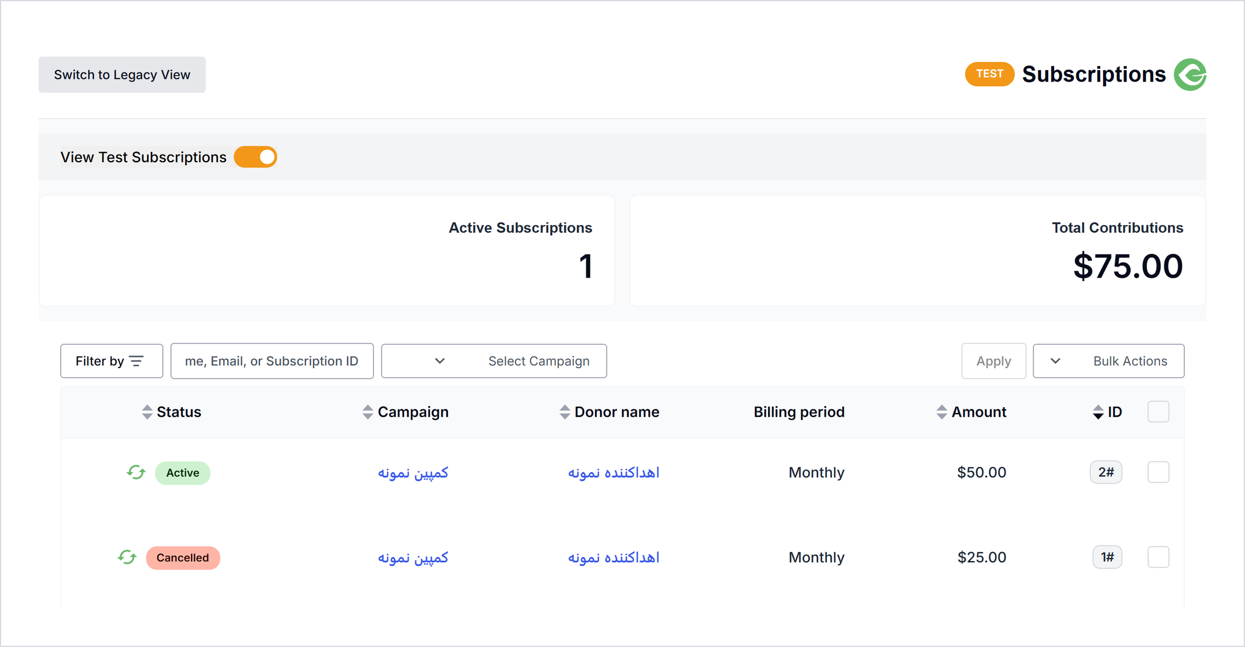Click the View Test Subscriptions label
Image resolution: width=1245 pixels, height=647 pixels.
144,157
